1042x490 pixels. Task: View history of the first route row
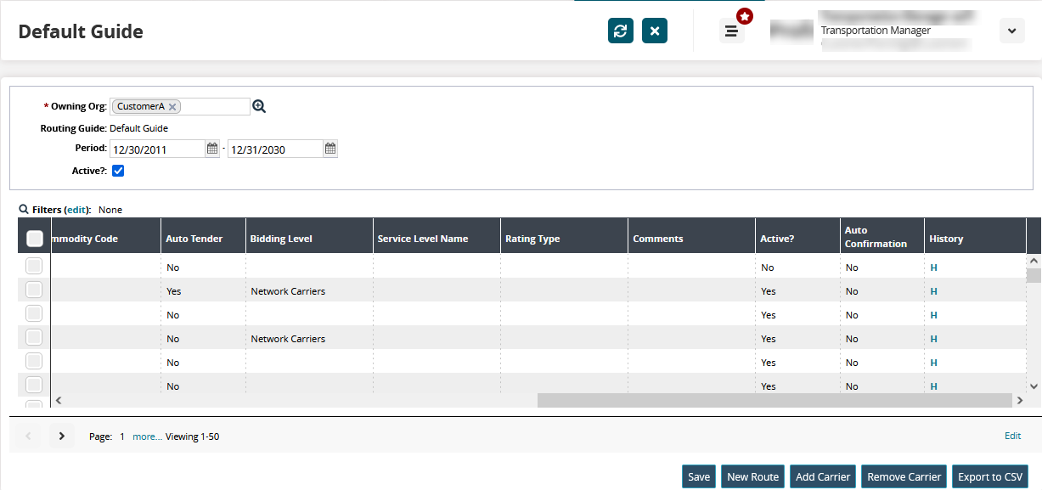pyautogui.click(x=933, y=268)
